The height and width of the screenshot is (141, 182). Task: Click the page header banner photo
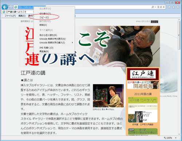(90, 46)
